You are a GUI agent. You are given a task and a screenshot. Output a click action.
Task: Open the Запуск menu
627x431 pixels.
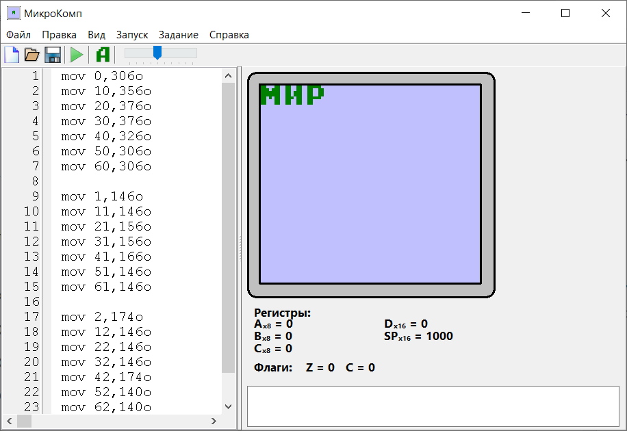(132, 35)
